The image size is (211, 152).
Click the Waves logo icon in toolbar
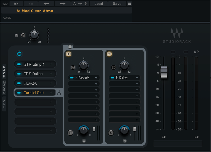[x=5, y=4]
